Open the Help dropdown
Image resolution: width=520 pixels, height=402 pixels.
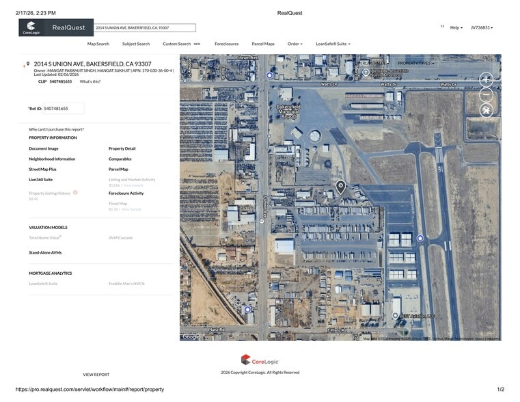[456, 27]
